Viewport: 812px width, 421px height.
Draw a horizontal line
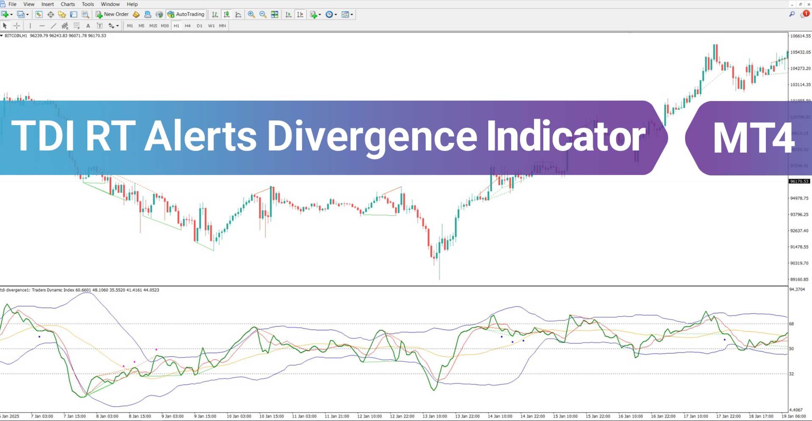point(41,26)
